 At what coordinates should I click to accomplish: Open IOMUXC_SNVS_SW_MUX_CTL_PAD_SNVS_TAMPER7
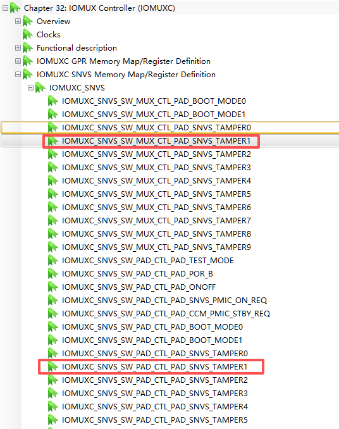156,221
